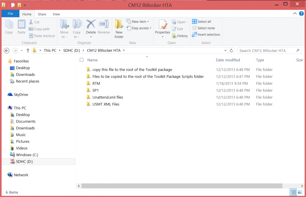
Task: Switch to large icons view in status bar
Action: [300, 192]
